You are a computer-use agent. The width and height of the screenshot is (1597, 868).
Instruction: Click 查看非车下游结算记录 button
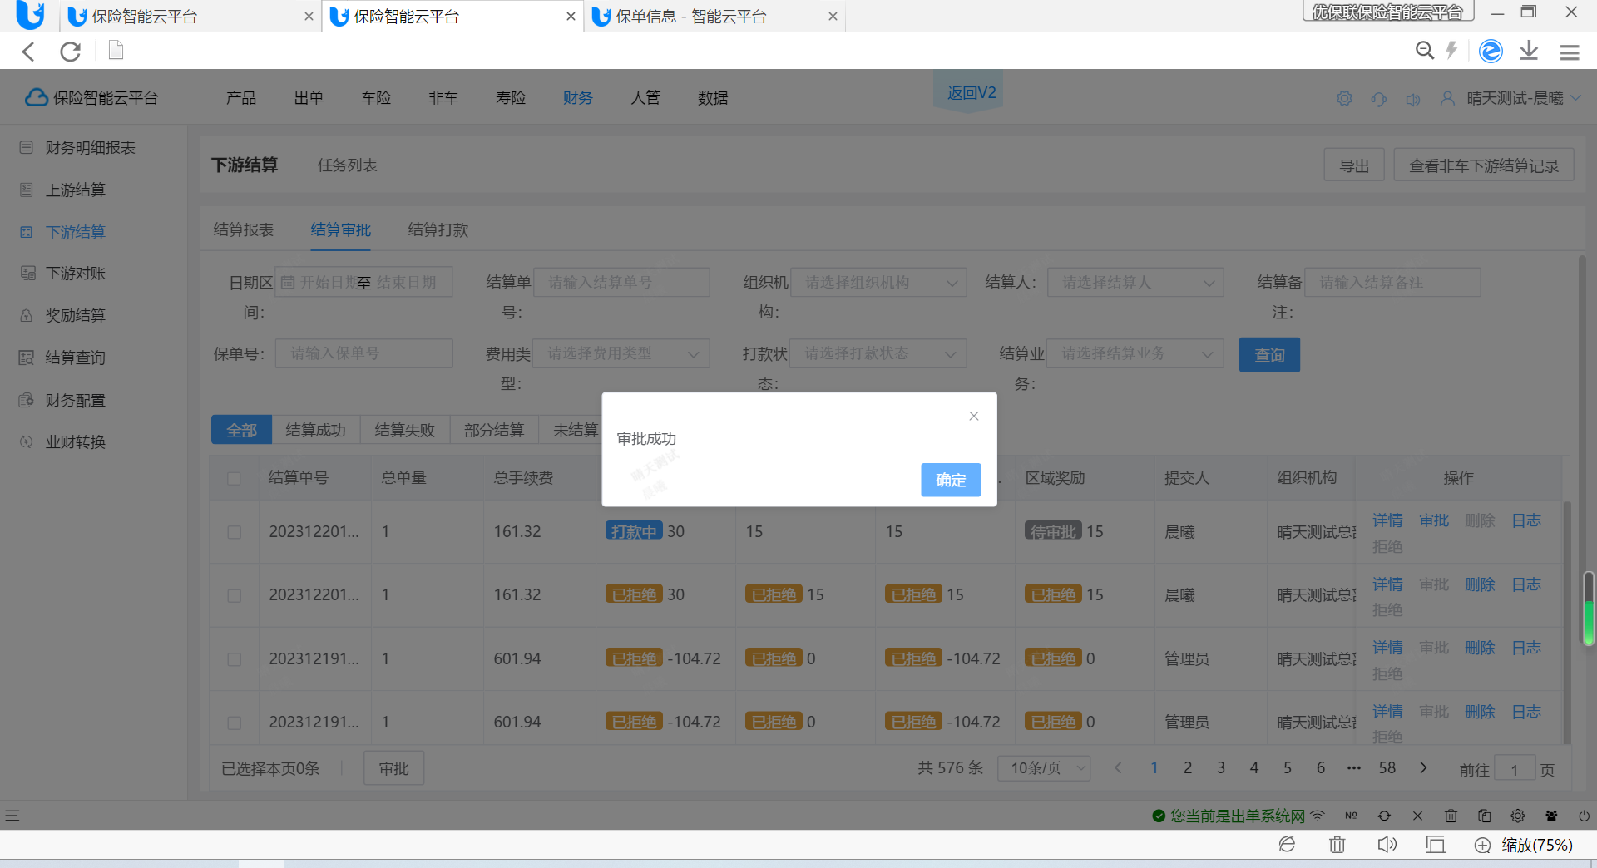[1484, 165]
